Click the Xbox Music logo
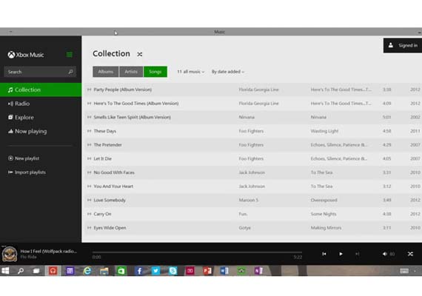 pyautogui.click(x=26, y=55)
